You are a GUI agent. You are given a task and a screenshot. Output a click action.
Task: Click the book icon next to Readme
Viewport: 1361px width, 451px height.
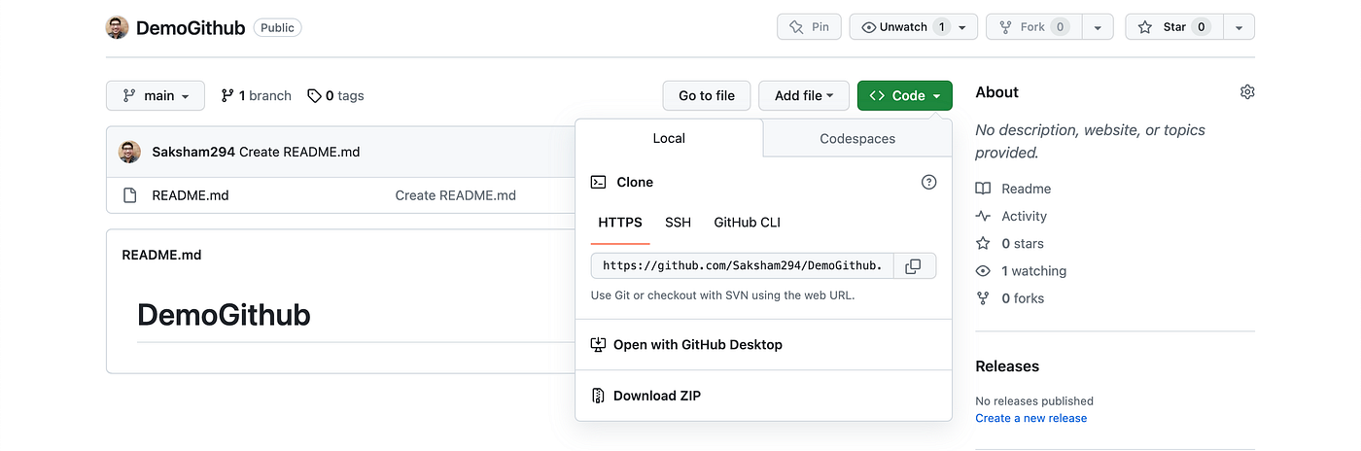983,189
